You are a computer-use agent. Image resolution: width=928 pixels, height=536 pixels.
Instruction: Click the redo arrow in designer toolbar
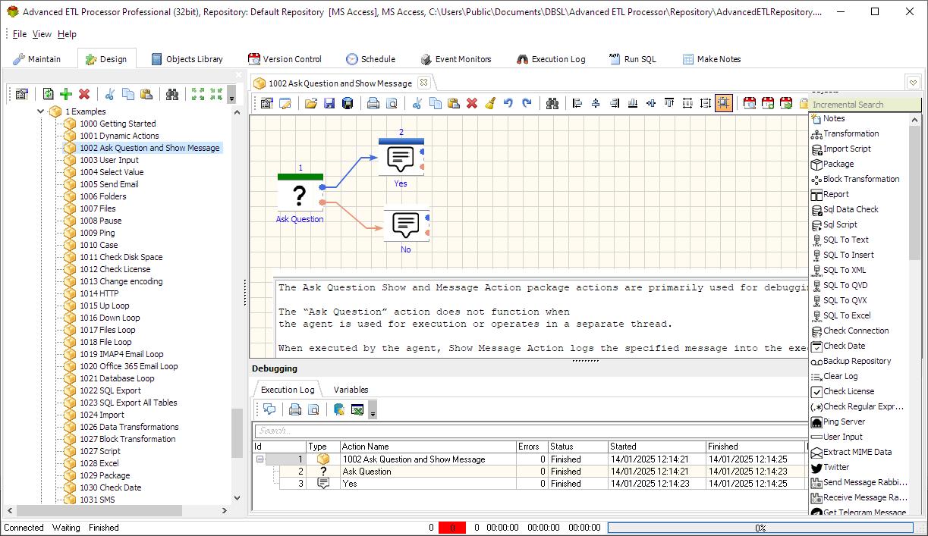pos(527,103)
